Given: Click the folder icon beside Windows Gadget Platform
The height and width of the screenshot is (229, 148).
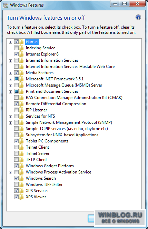Looking at the screenshot, I should [21, 166].
